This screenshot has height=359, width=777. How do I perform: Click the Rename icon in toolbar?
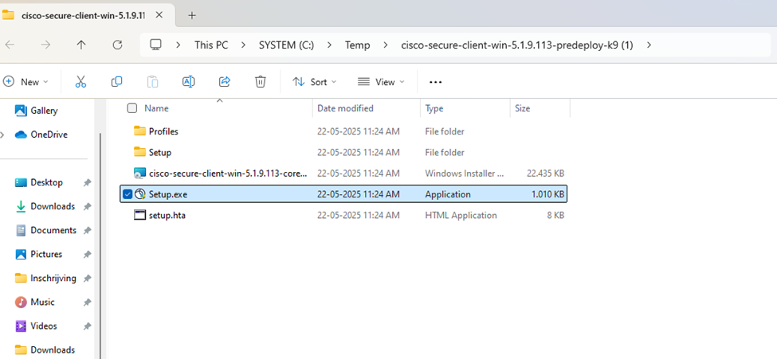[188, 82]
